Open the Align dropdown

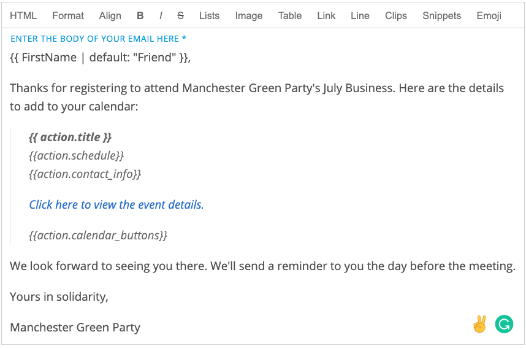[x=110, y=16]
